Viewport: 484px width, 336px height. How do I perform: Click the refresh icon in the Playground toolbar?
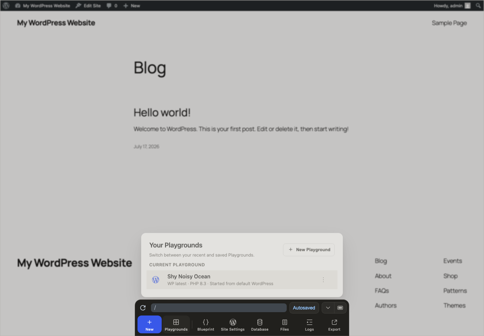143,308
